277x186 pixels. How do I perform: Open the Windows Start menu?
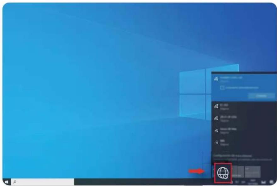(7, 182)
